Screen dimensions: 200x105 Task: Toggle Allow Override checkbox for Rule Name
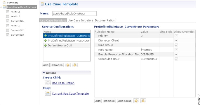(x=176, y=50)
